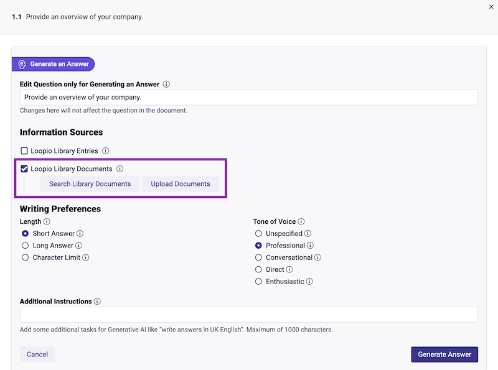View info icon next to Unspecified tone
The image size is (498, 370).
point(308,234)
